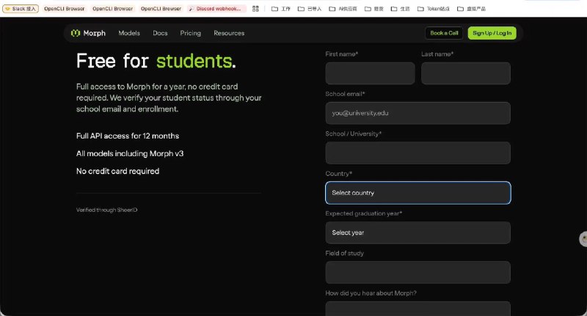Focus the First name input field
Image resolution: width=587 pixels, height=316 pixels.
coord(370,73)
